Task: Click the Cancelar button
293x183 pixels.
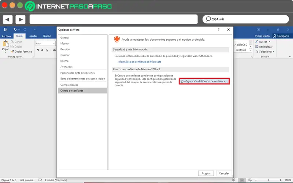Action: coord(224,173)
